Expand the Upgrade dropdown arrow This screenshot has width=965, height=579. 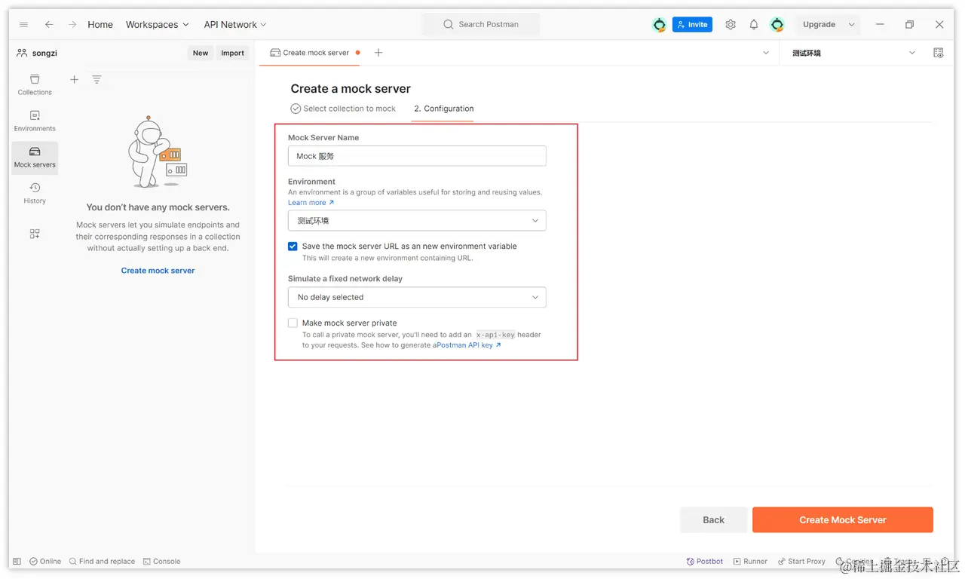click(851, 25)
